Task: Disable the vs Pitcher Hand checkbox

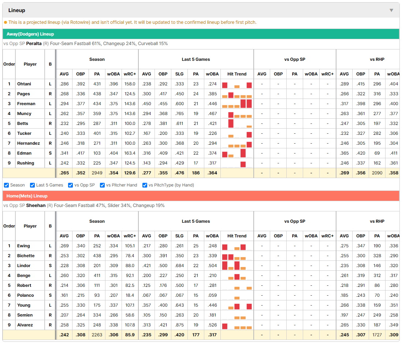Action: [102, 185]
